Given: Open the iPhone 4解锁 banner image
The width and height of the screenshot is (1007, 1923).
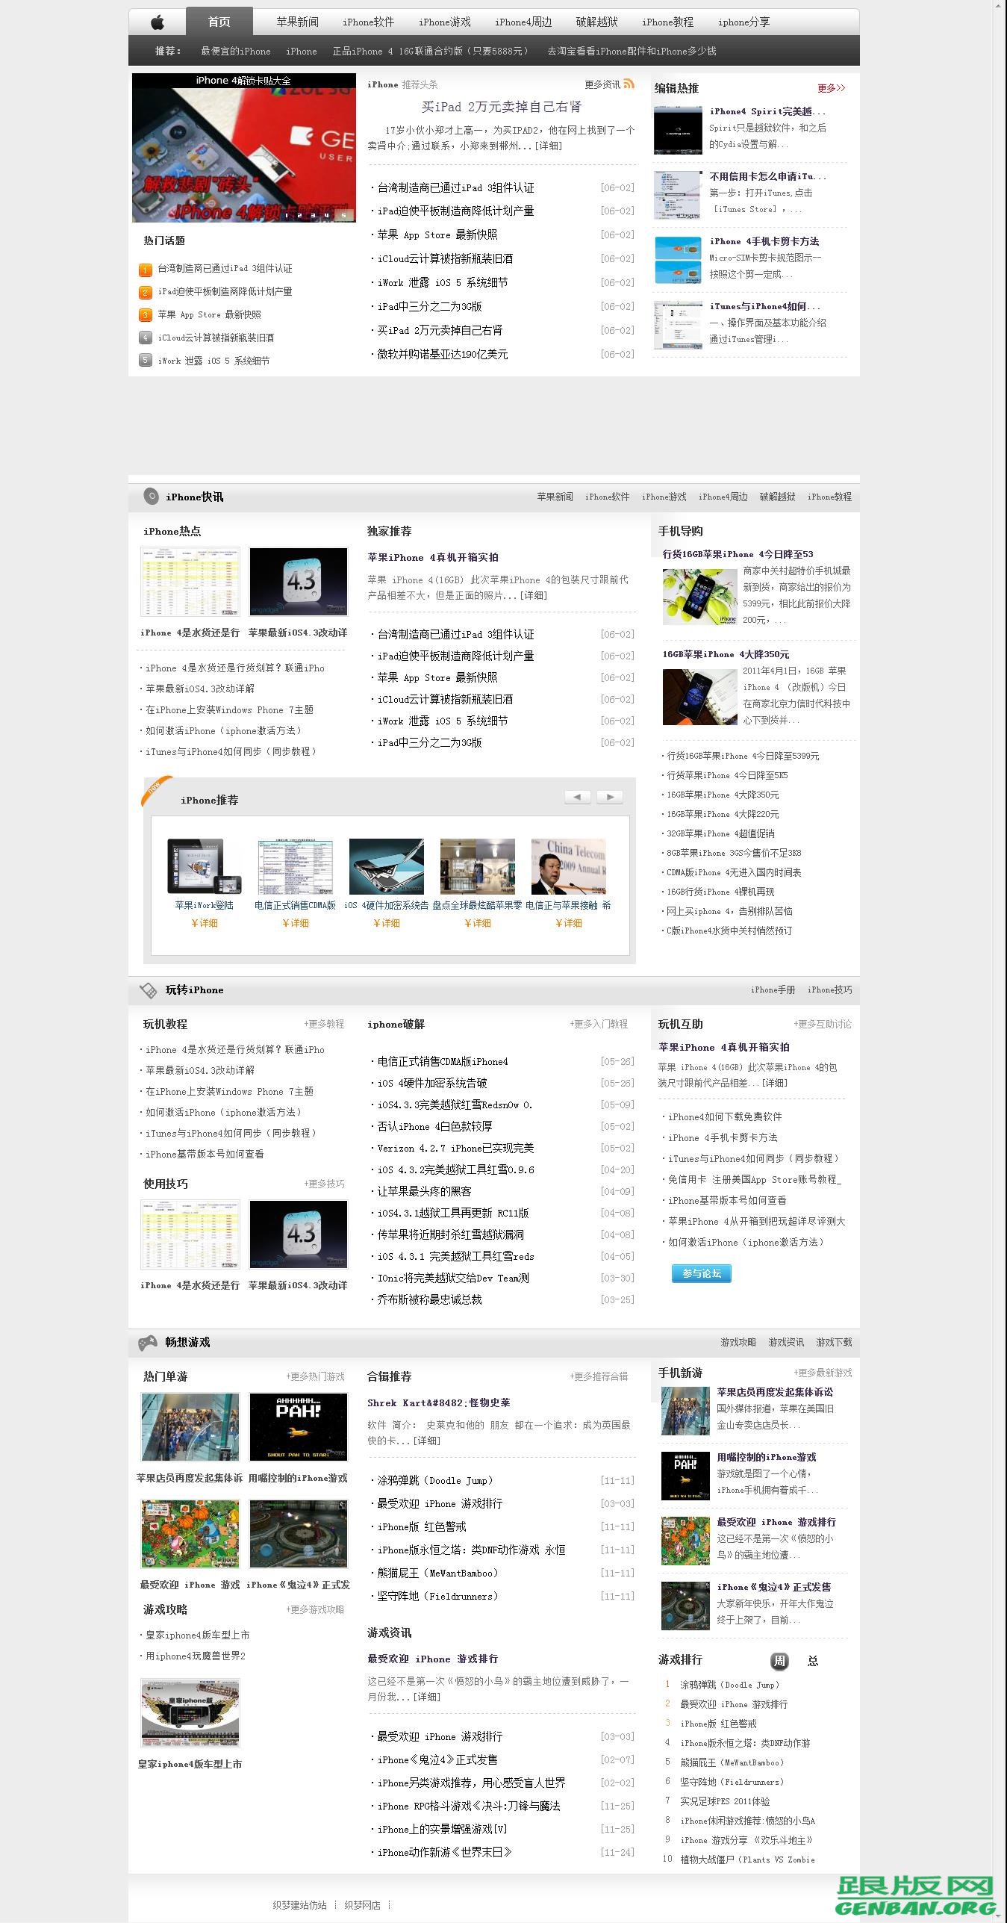Looking at the screenshot, I should [x=244, y=148].
